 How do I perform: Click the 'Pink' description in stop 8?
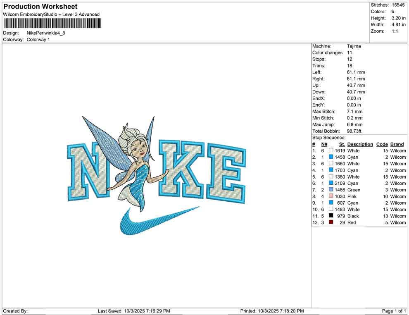click(352, 196)
